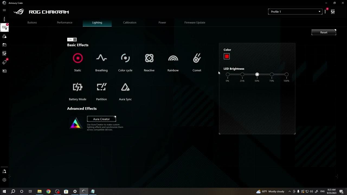Open the three-dot profile options menu
This screenshot has height=195, width=347.
click(325, 12)
